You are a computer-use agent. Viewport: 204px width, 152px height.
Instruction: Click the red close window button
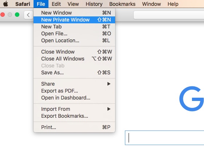3,15
